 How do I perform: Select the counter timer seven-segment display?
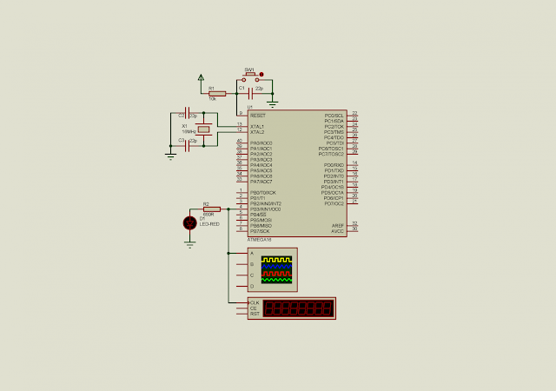tap(299, 308)
